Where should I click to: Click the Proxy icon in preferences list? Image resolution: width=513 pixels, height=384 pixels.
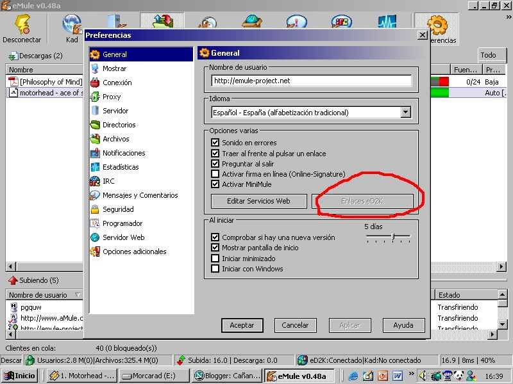click(95, 97)
